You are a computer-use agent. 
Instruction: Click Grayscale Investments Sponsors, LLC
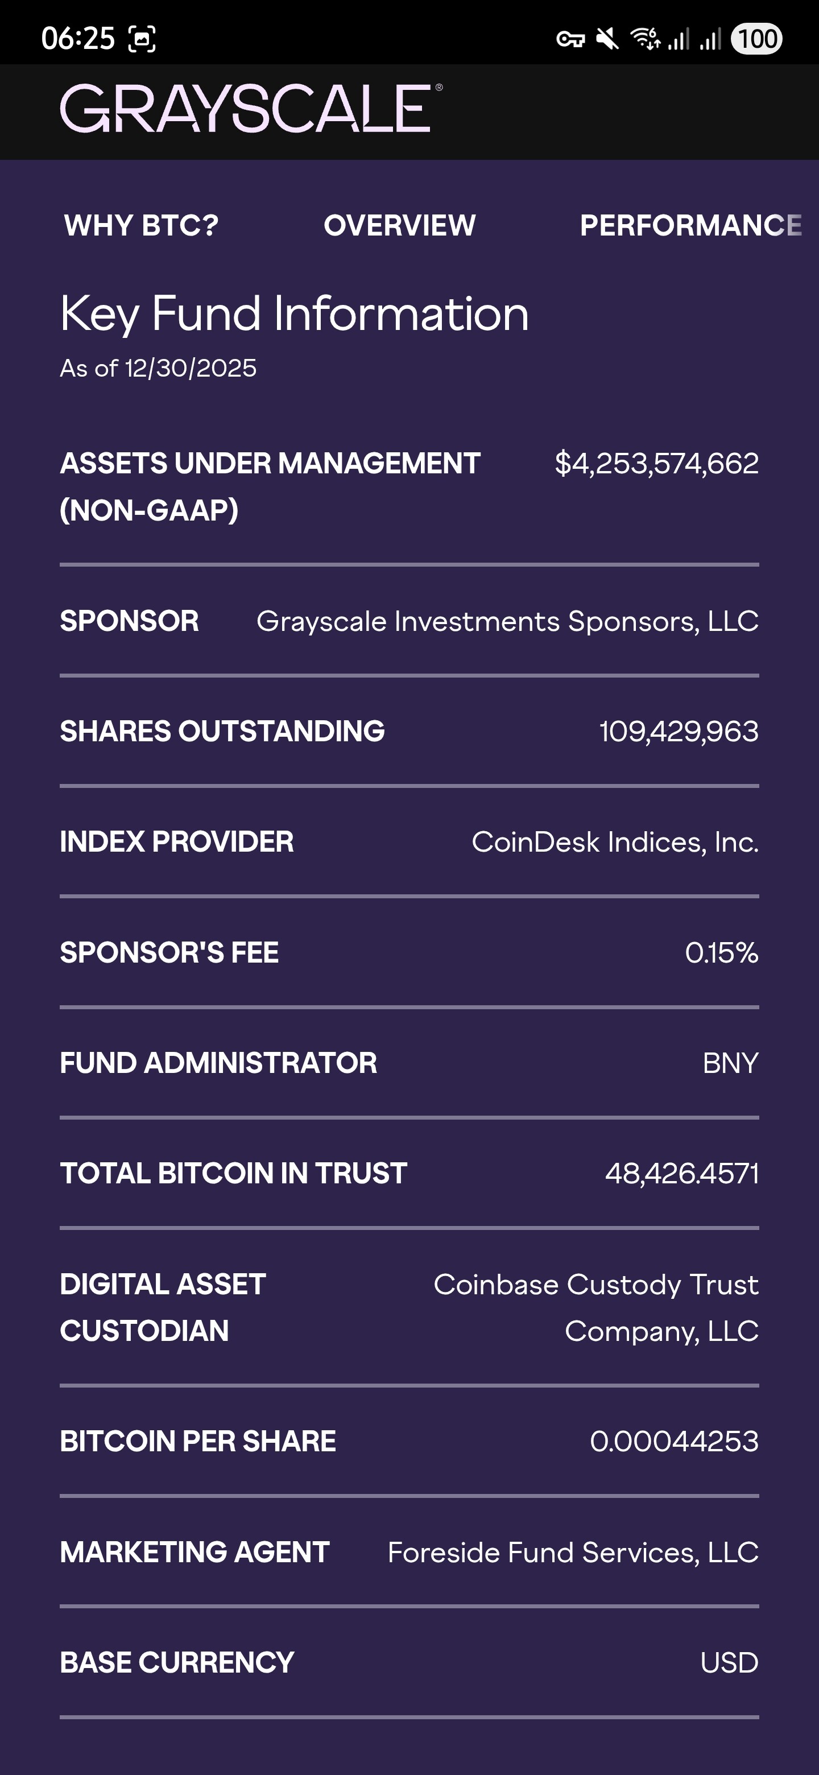click(508, 621)
